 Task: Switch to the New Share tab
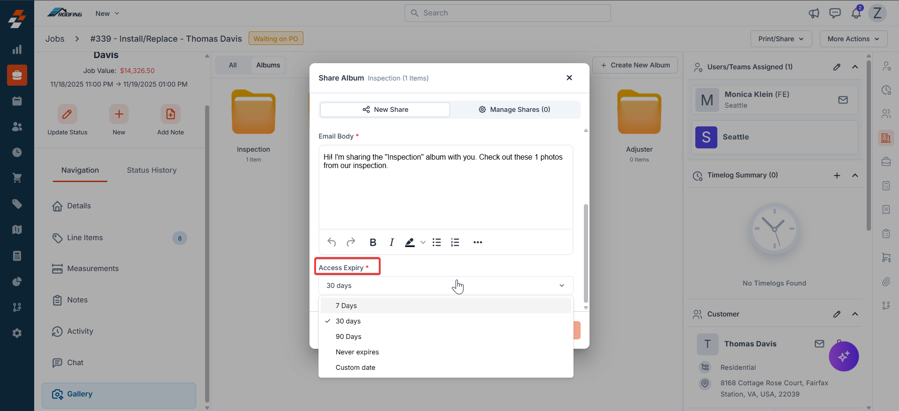point(385,110)
